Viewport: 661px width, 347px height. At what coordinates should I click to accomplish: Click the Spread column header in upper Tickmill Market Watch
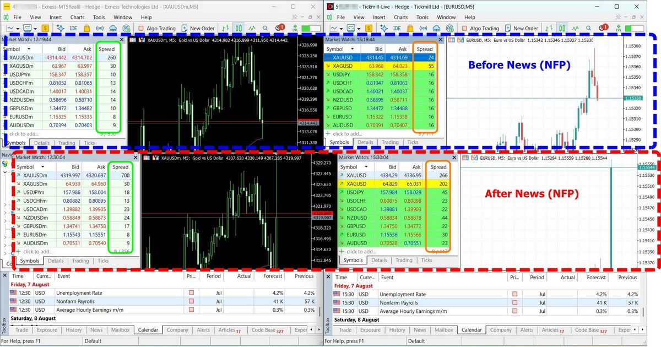tap(425, 49)
